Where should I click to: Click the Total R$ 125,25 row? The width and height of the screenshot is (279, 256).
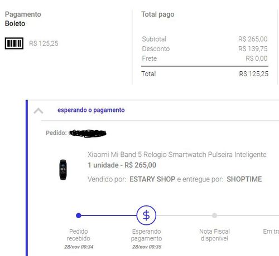tap(205, 74)
